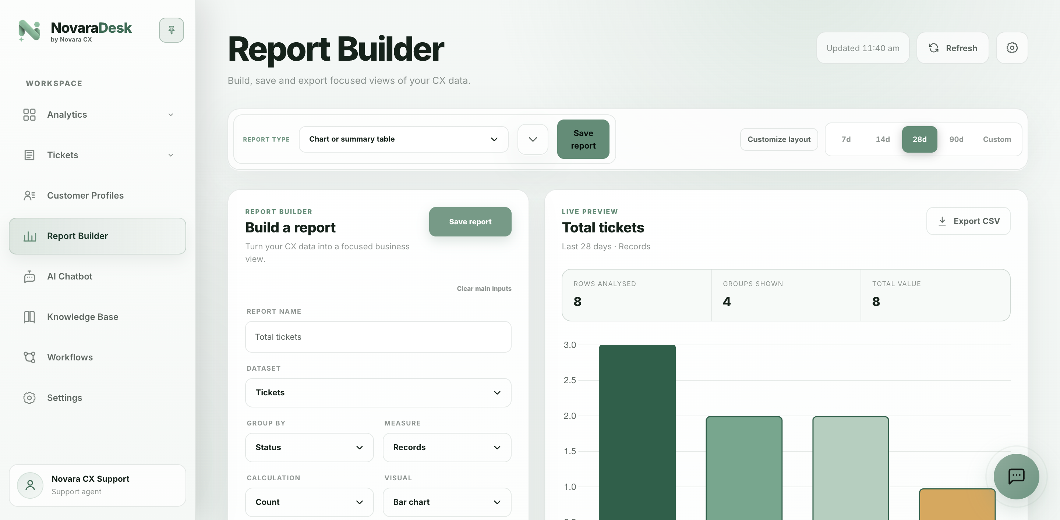Viewport: 1060px width, 520px height.
Task: Click Save report in Build a report card
Action: [x=470, y=221]
